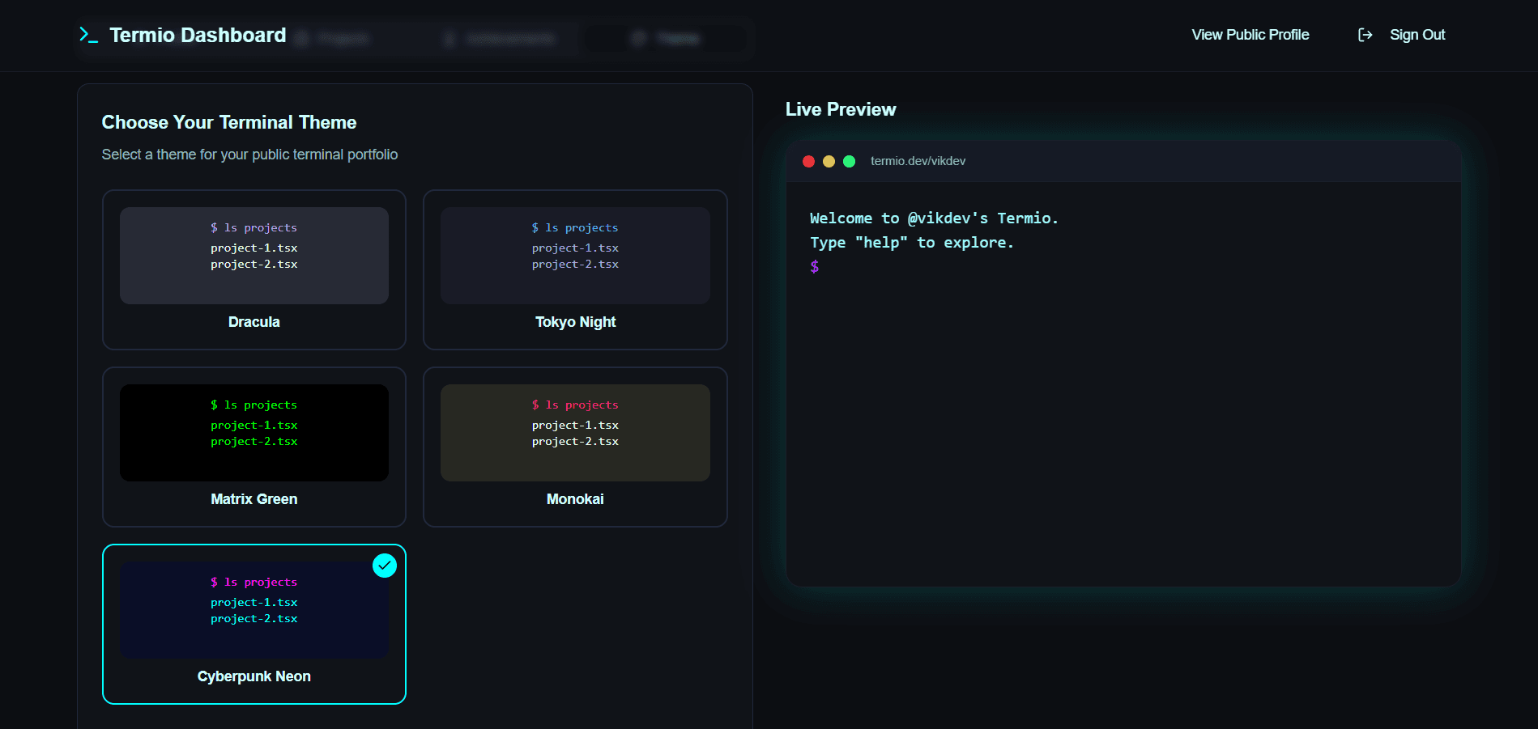Click the prompt in the Live Preview terminal
The width and height of the screenshot is (1538, 729).
click(x=813, y=265)
